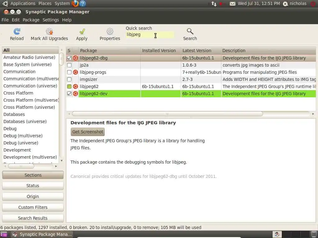Select the All category
The width and height of the screenshot is (318, 238).
pos(30,50)
